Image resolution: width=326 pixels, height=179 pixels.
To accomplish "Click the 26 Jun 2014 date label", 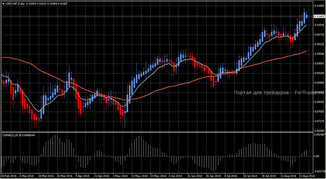I will 214,176.
